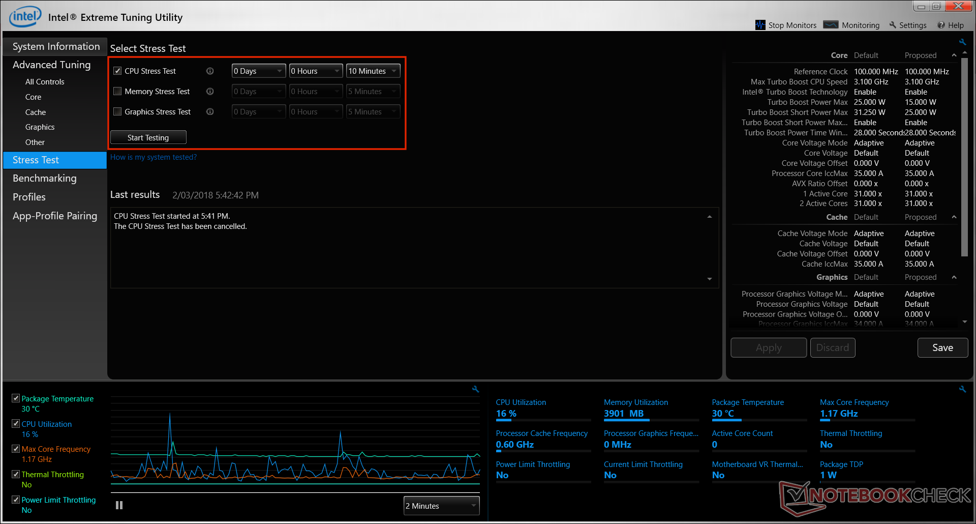Check the Graphics Stress Test box
The height and width of the screenshot is (524, 976).
(117, 111)
